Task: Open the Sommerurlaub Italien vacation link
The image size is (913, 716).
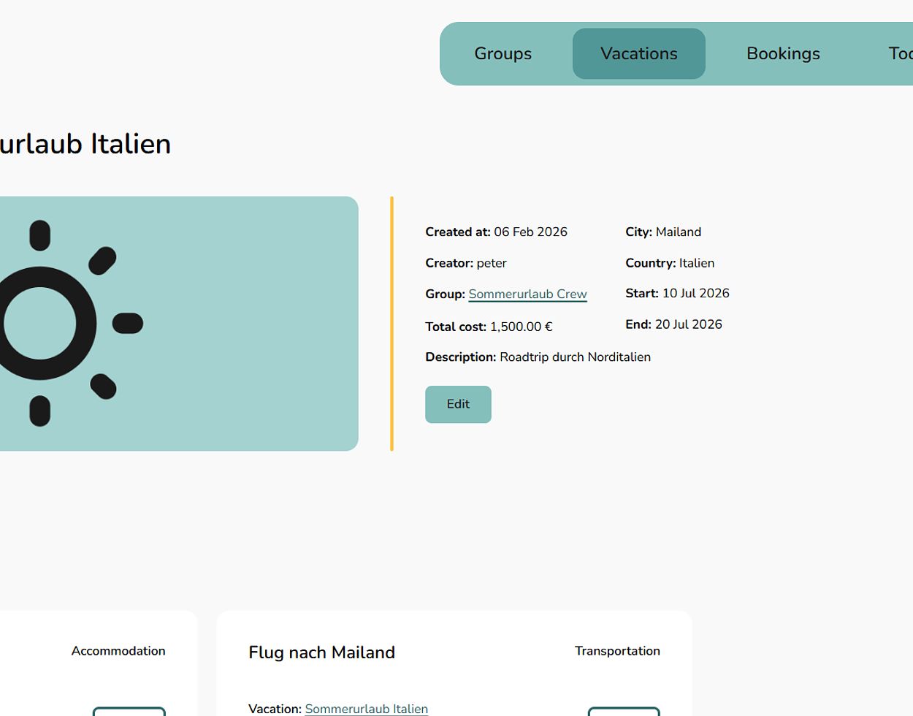Action: point(366,708)
